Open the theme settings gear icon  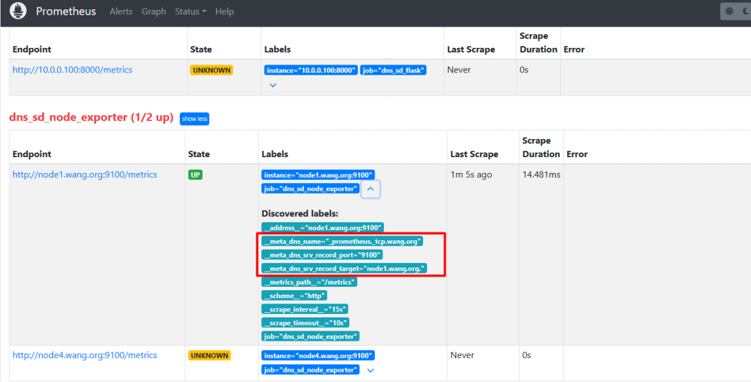coord(729,11)
